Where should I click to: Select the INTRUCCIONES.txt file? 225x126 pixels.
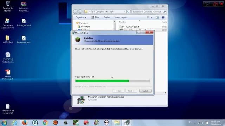[x=130, y=27]
